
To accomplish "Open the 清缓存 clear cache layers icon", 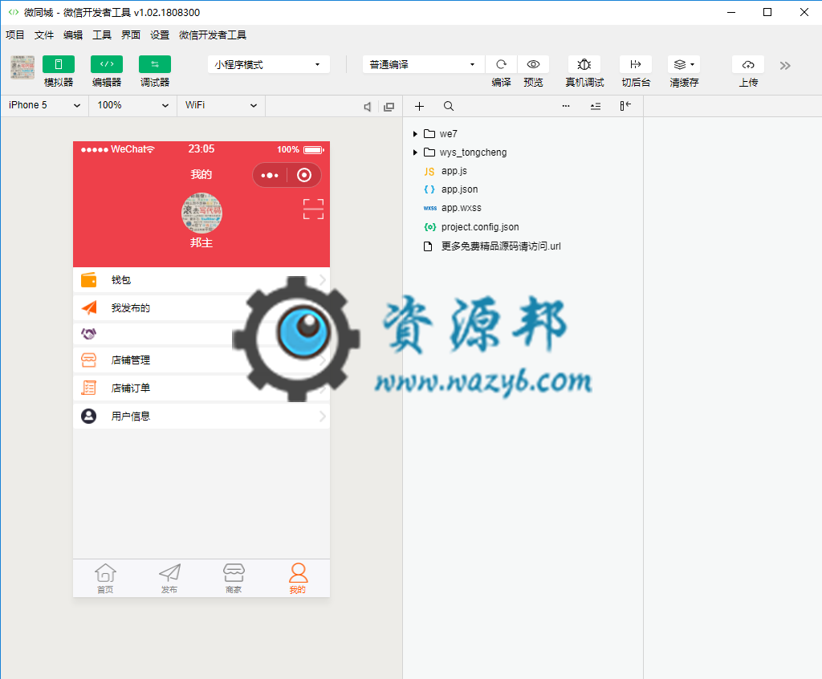I will click(x=684, y=64).
